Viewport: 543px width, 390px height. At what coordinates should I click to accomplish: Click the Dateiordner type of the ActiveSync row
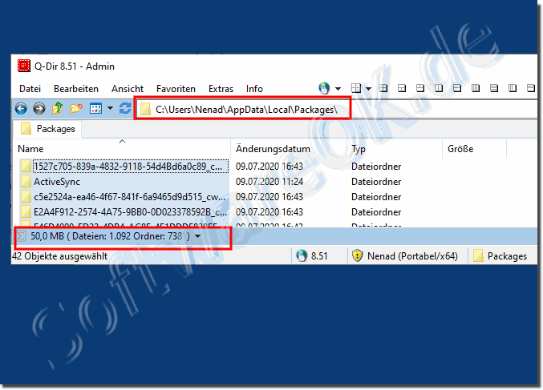(376, 182)
